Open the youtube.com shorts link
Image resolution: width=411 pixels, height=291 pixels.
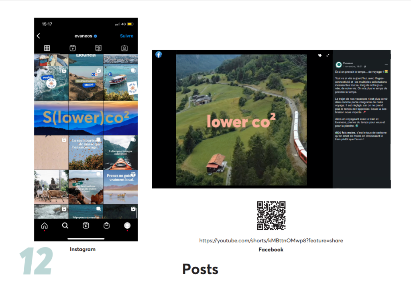[271, 241]
